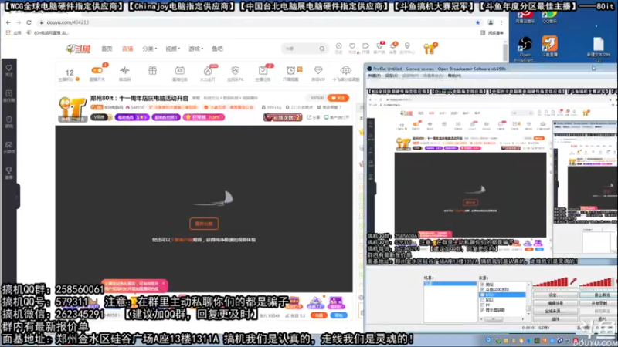The height and width of the screenshot is (347, 618).
Task: Expand the 视频 dropdown in Douyu nav
Action: point(172,49)
